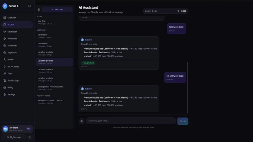Open 'create product Premium Double...' chat
Screen dimensions: 253x142
(54, 88)
